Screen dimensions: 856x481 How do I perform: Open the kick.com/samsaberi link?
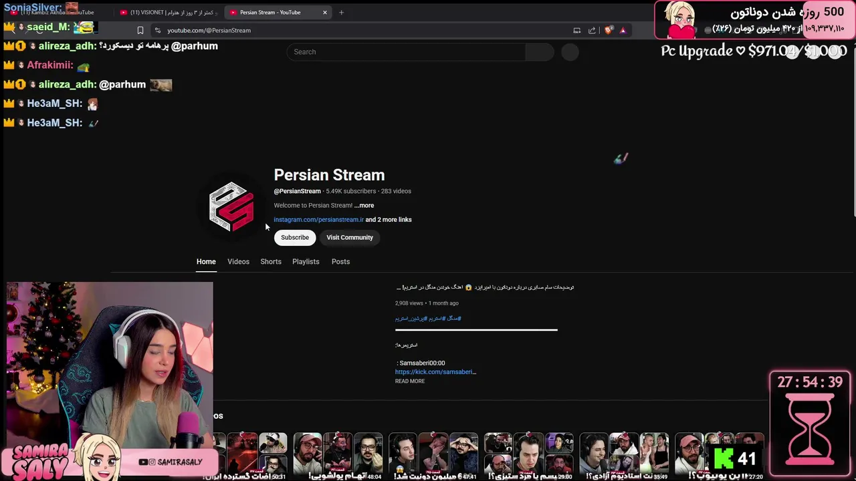(435, 372)
